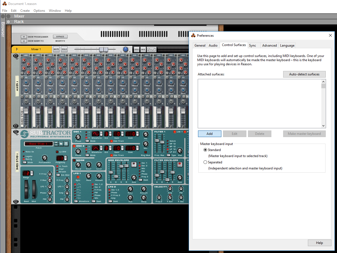Click Noise Decay knob
337x253 pixels.
point(78,164)
